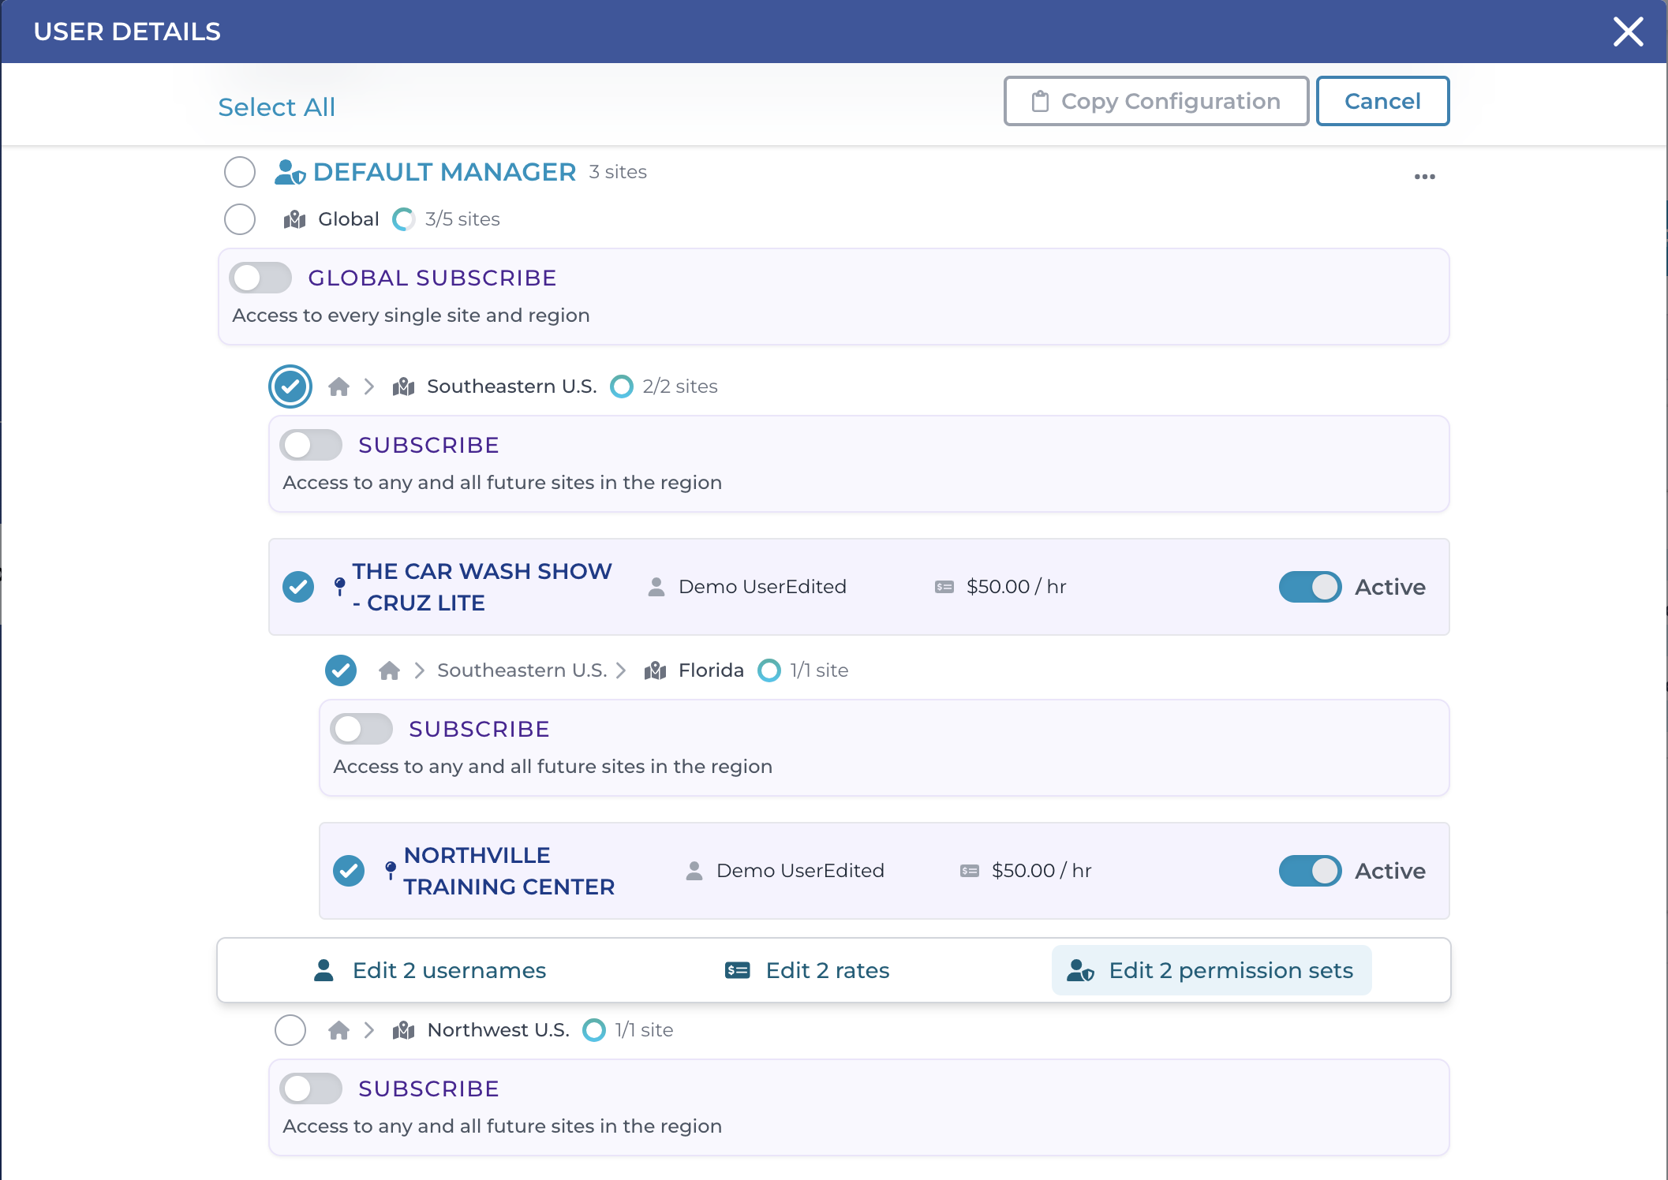Click the breadcrumb chevron in the Northwest U.S. row
This screenshot has height=1180, width=1668.
pos(368,1030)
